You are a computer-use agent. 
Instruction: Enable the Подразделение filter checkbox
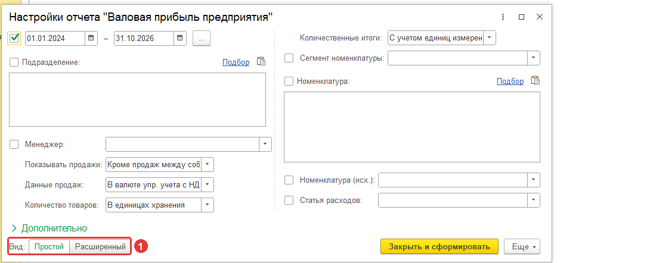point(14,62)
